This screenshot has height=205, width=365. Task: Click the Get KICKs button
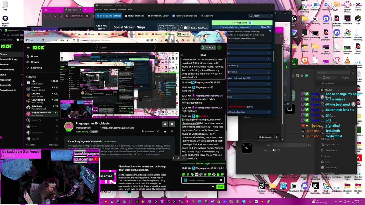[x=208, y=48]
